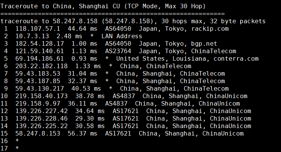Click AS23764 in hop 4
The width and height of the screenshot is (281, 152).
(118, 51)
